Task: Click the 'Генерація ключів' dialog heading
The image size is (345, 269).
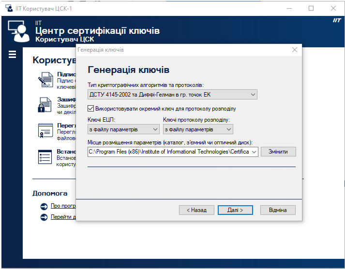Action: (129, 70)
